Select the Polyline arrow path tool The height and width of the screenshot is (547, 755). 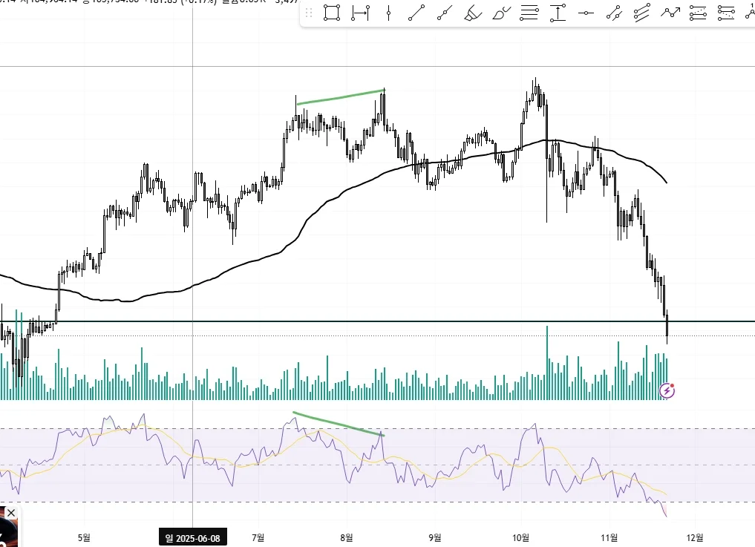point(670,13)
